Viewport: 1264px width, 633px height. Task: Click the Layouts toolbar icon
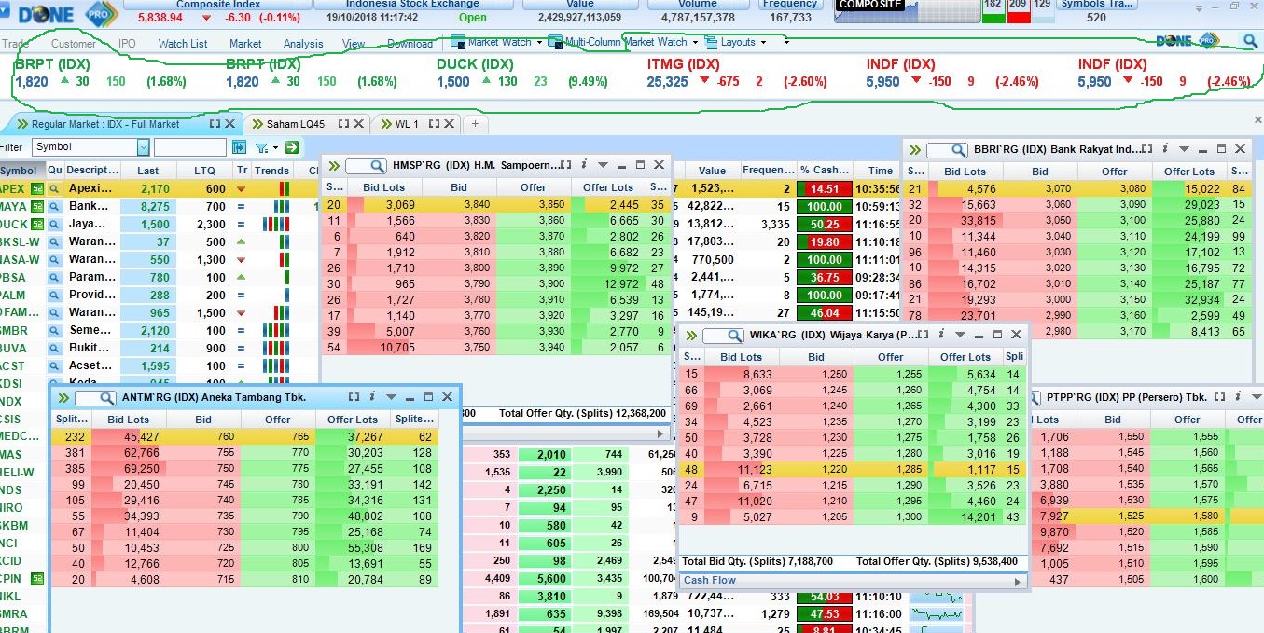click(x=712, y=42)
